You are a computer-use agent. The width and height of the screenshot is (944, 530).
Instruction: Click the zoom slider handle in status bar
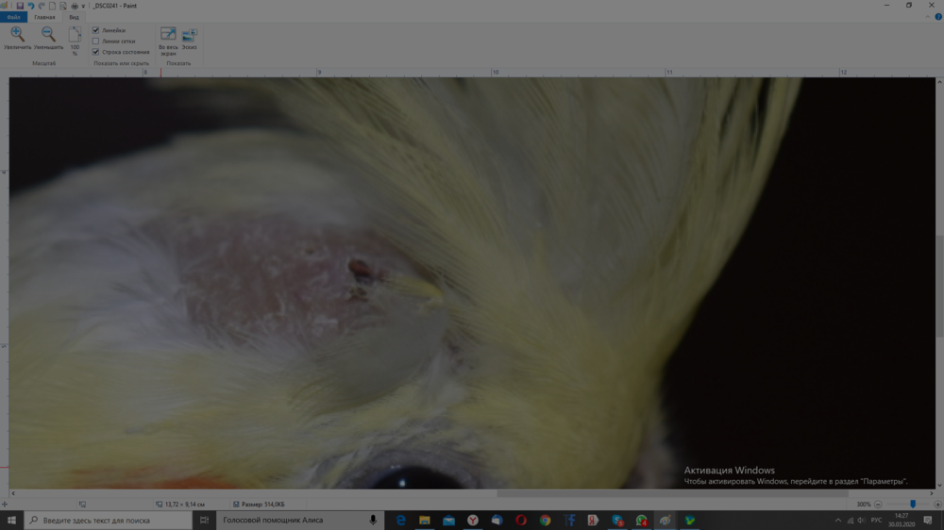click(912, 505)
